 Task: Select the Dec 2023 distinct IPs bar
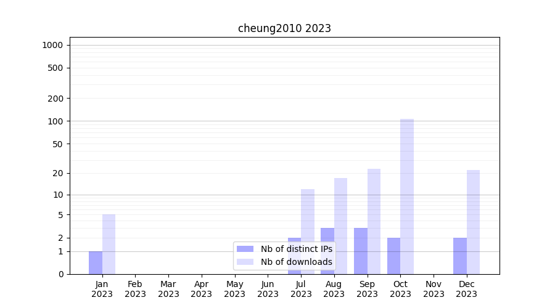(460, 256)
